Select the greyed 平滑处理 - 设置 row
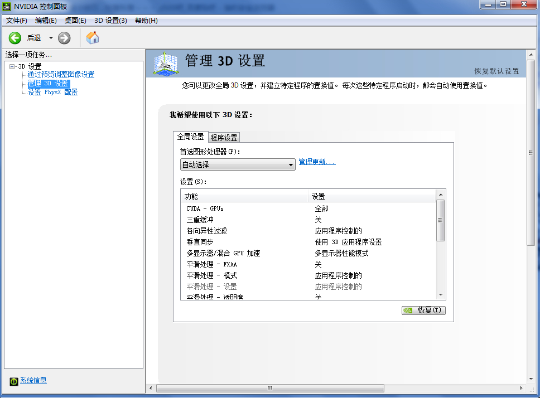 tap(308, 287)
